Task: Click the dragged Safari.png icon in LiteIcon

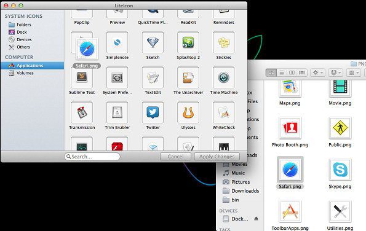Action: pos(87,49)
